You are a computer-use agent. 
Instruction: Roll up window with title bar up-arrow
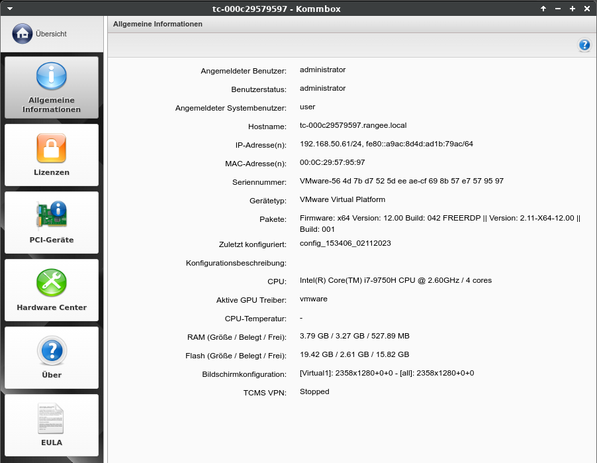(x=543, y=9)
